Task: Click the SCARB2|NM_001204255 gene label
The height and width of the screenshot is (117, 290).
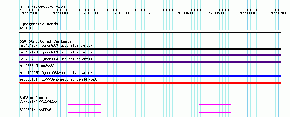Action: click(x=38, y=101)
